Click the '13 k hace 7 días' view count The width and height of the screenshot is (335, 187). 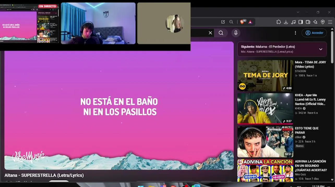coord(307,179)
